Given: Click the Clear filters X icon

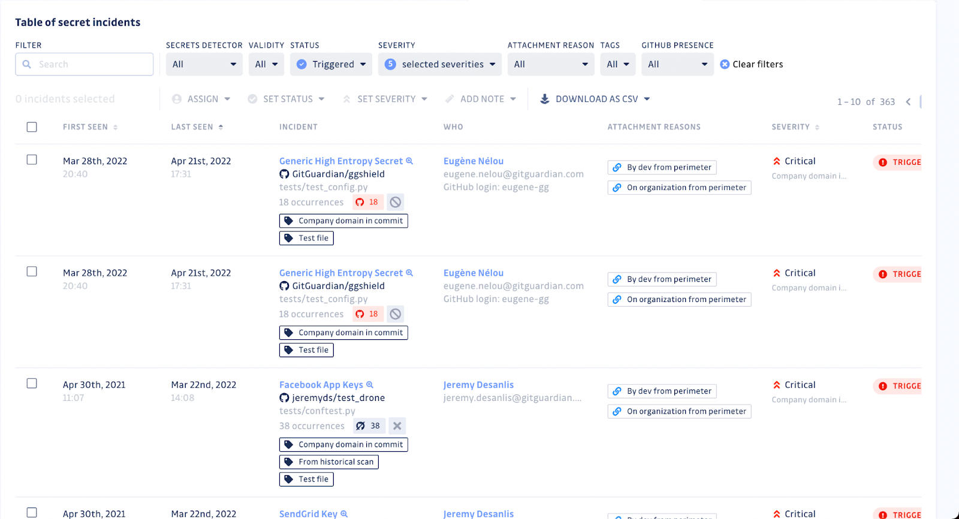Looking at the screenshot, I should [x=725, y=64].
